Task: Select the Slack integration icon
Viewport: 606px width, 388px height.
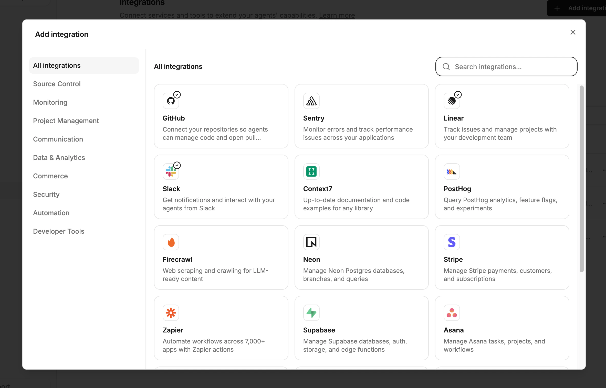Action: 171,171
